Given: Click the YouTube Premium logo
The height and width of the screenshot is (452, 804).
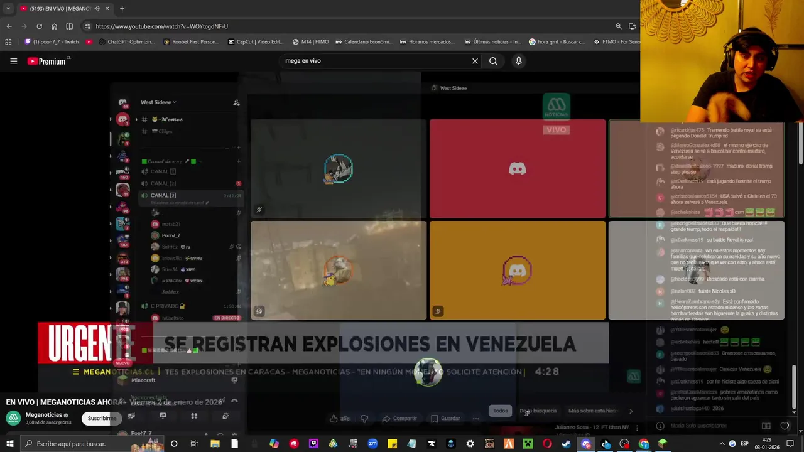Looking at the screenshot, I should point(46,61).
